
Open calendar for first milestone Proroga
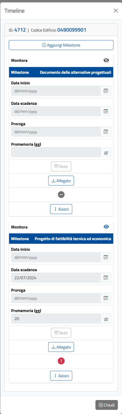coord(106,132)
